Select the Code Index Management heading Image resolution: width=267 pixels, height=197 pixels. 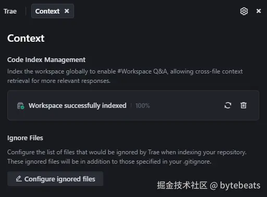click(x=46, y=60)
